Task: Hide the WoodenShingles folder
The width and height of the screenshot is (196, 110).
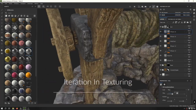Action: point(160,70)
